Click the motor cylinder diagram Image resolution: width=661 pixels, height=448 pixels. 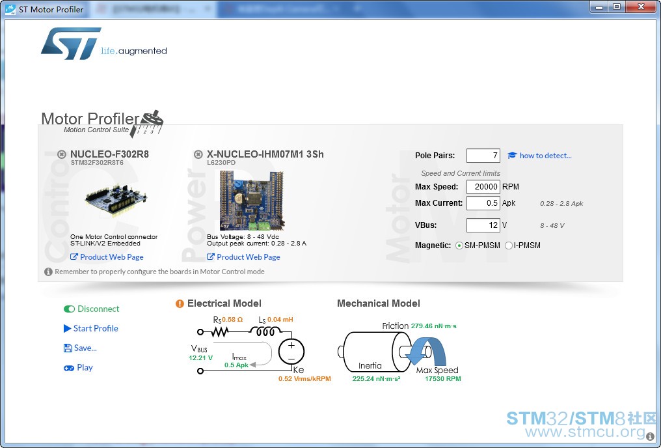(x=375, y=352)
